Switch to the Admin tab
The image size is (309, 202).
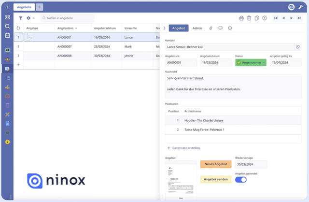click(197, 29)
